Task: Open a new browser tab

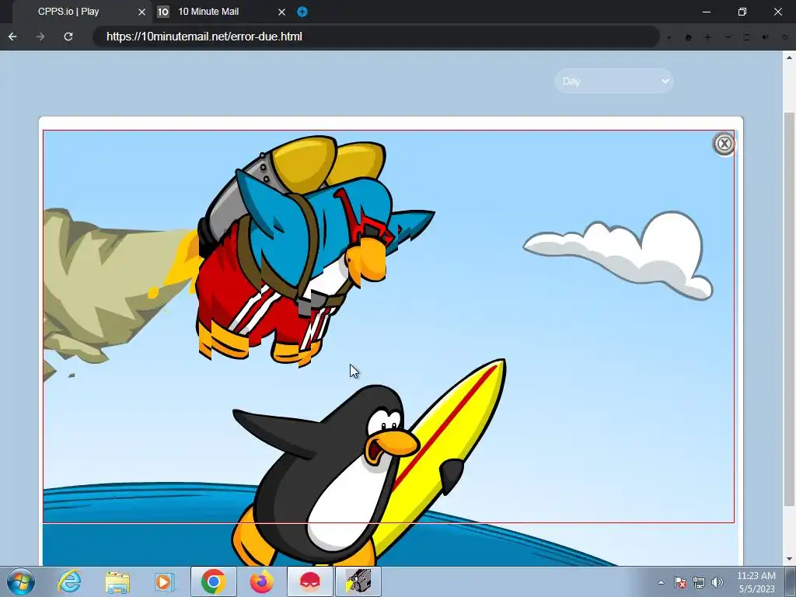Action: [302, 12]
